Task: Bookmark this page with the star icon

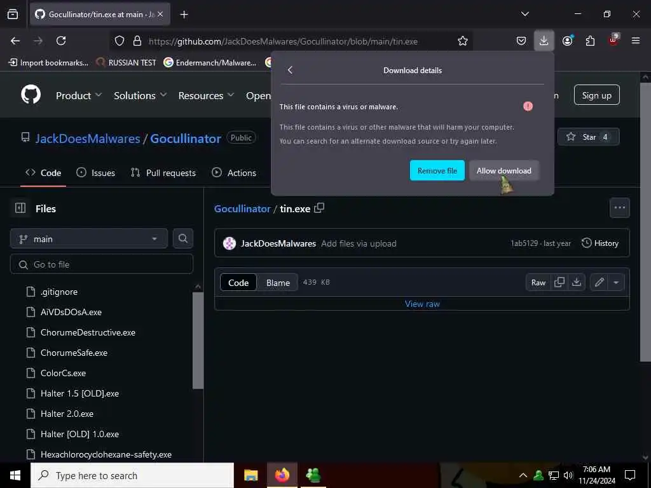Action: click(463, 41)
